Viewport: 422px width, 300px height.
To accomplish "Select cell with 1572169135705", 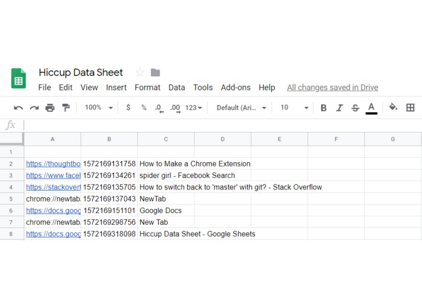I will (x=109, y=187).
